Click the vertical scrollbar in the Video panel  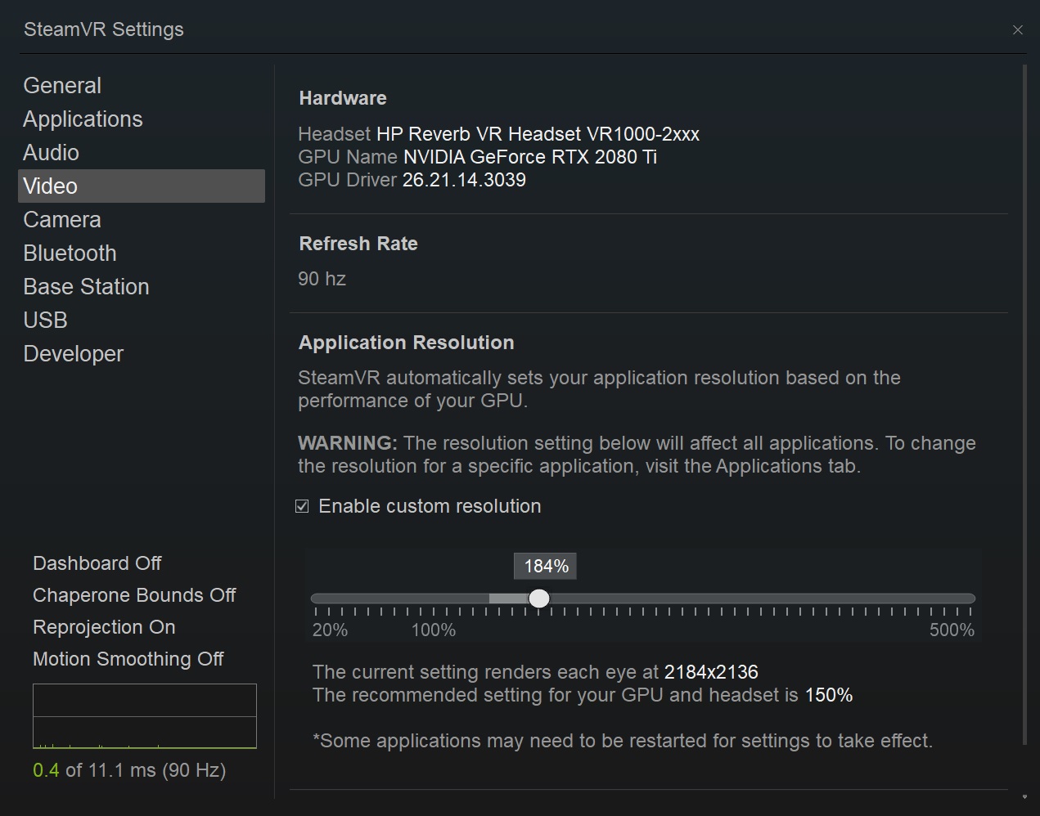(1024, 405)
